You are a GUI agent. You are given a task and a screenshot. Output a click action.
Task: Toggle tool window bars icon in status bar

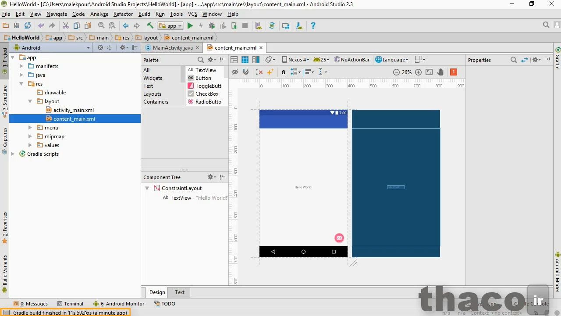(7, 312)
